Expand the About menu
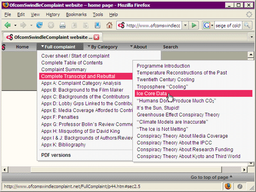Viewport: 256px width, 192px height. pyautogui.click(x=138, y=47)
